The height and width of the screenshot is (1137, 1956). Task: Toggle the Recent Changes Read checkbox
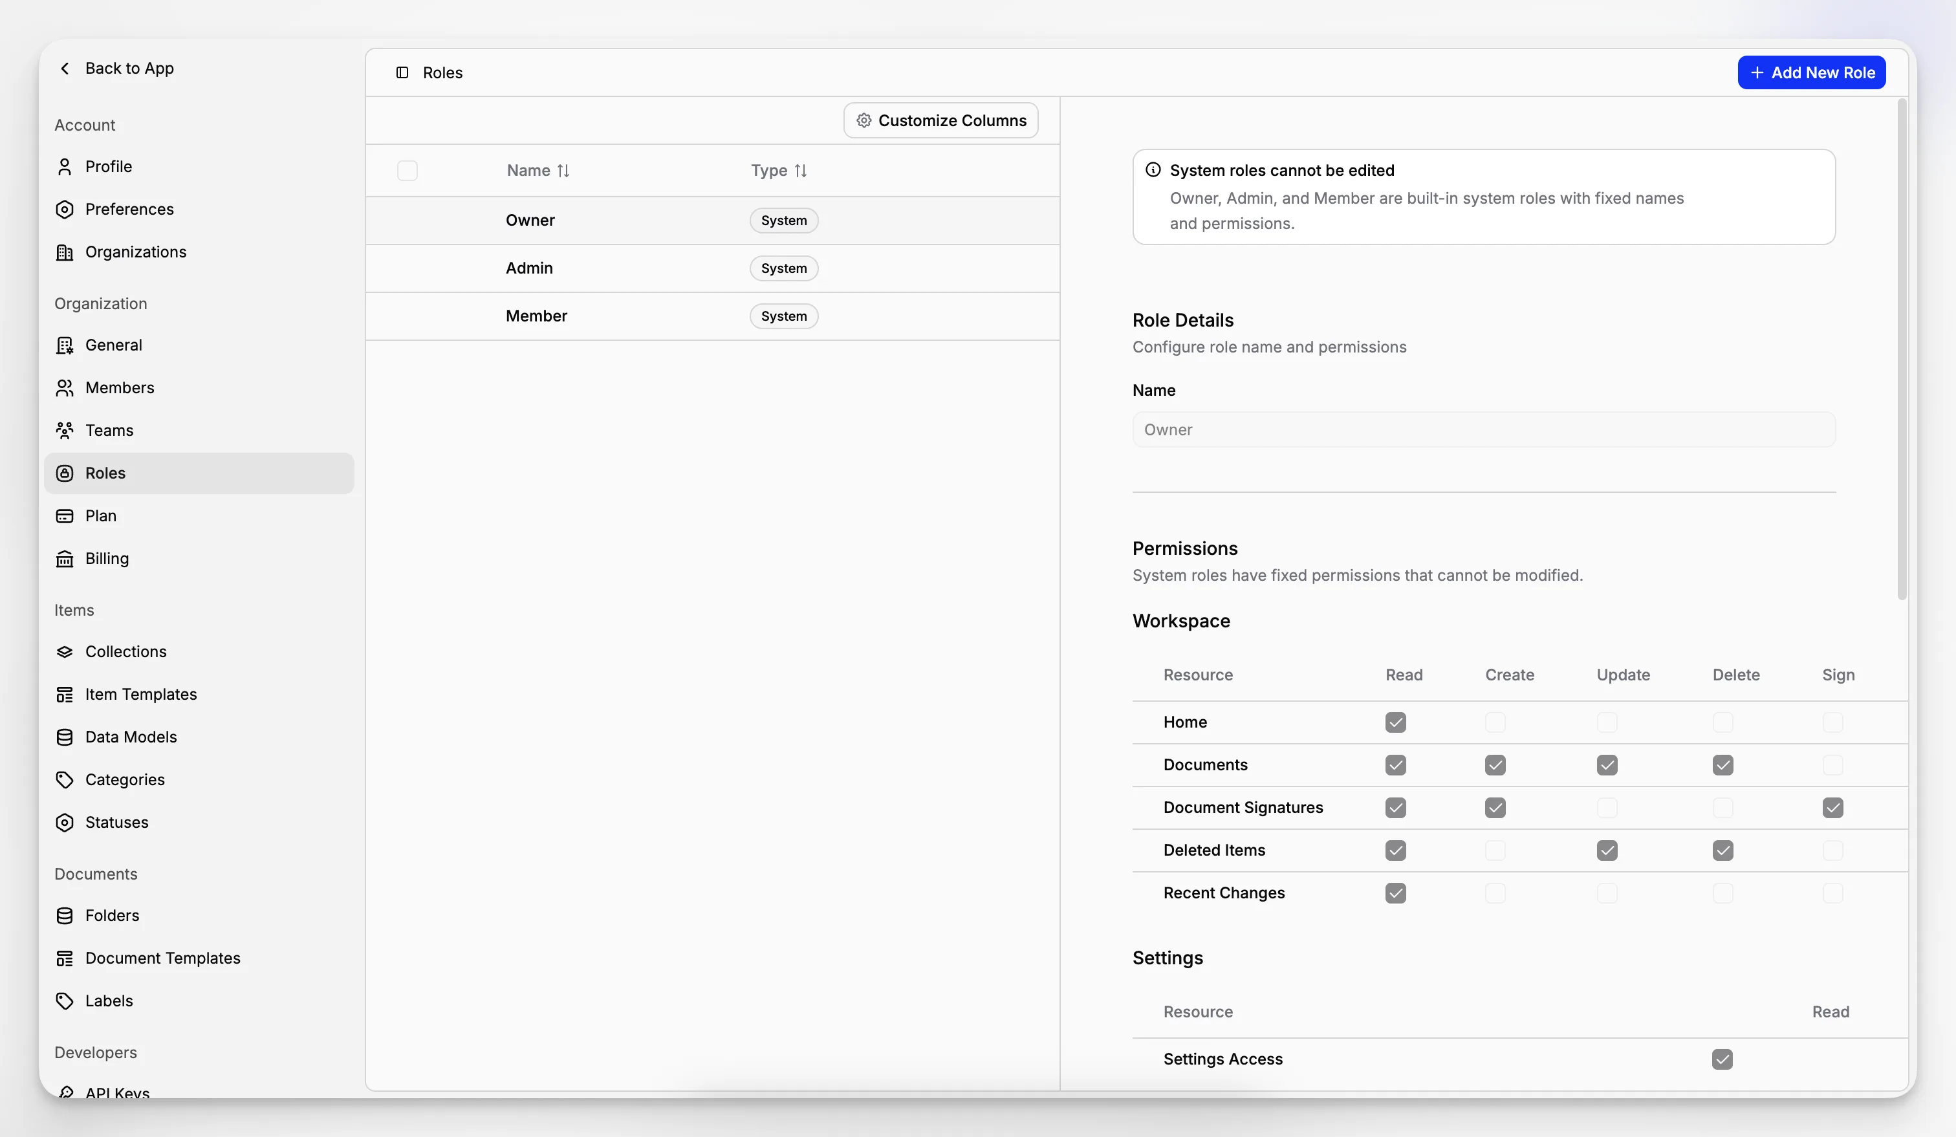[1396, 893]
